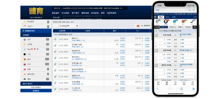Tap the 0.990 handicap odds on phone
Image resolution: width=215 pixels, height=99 pixels.
click(x=169, y=40)
